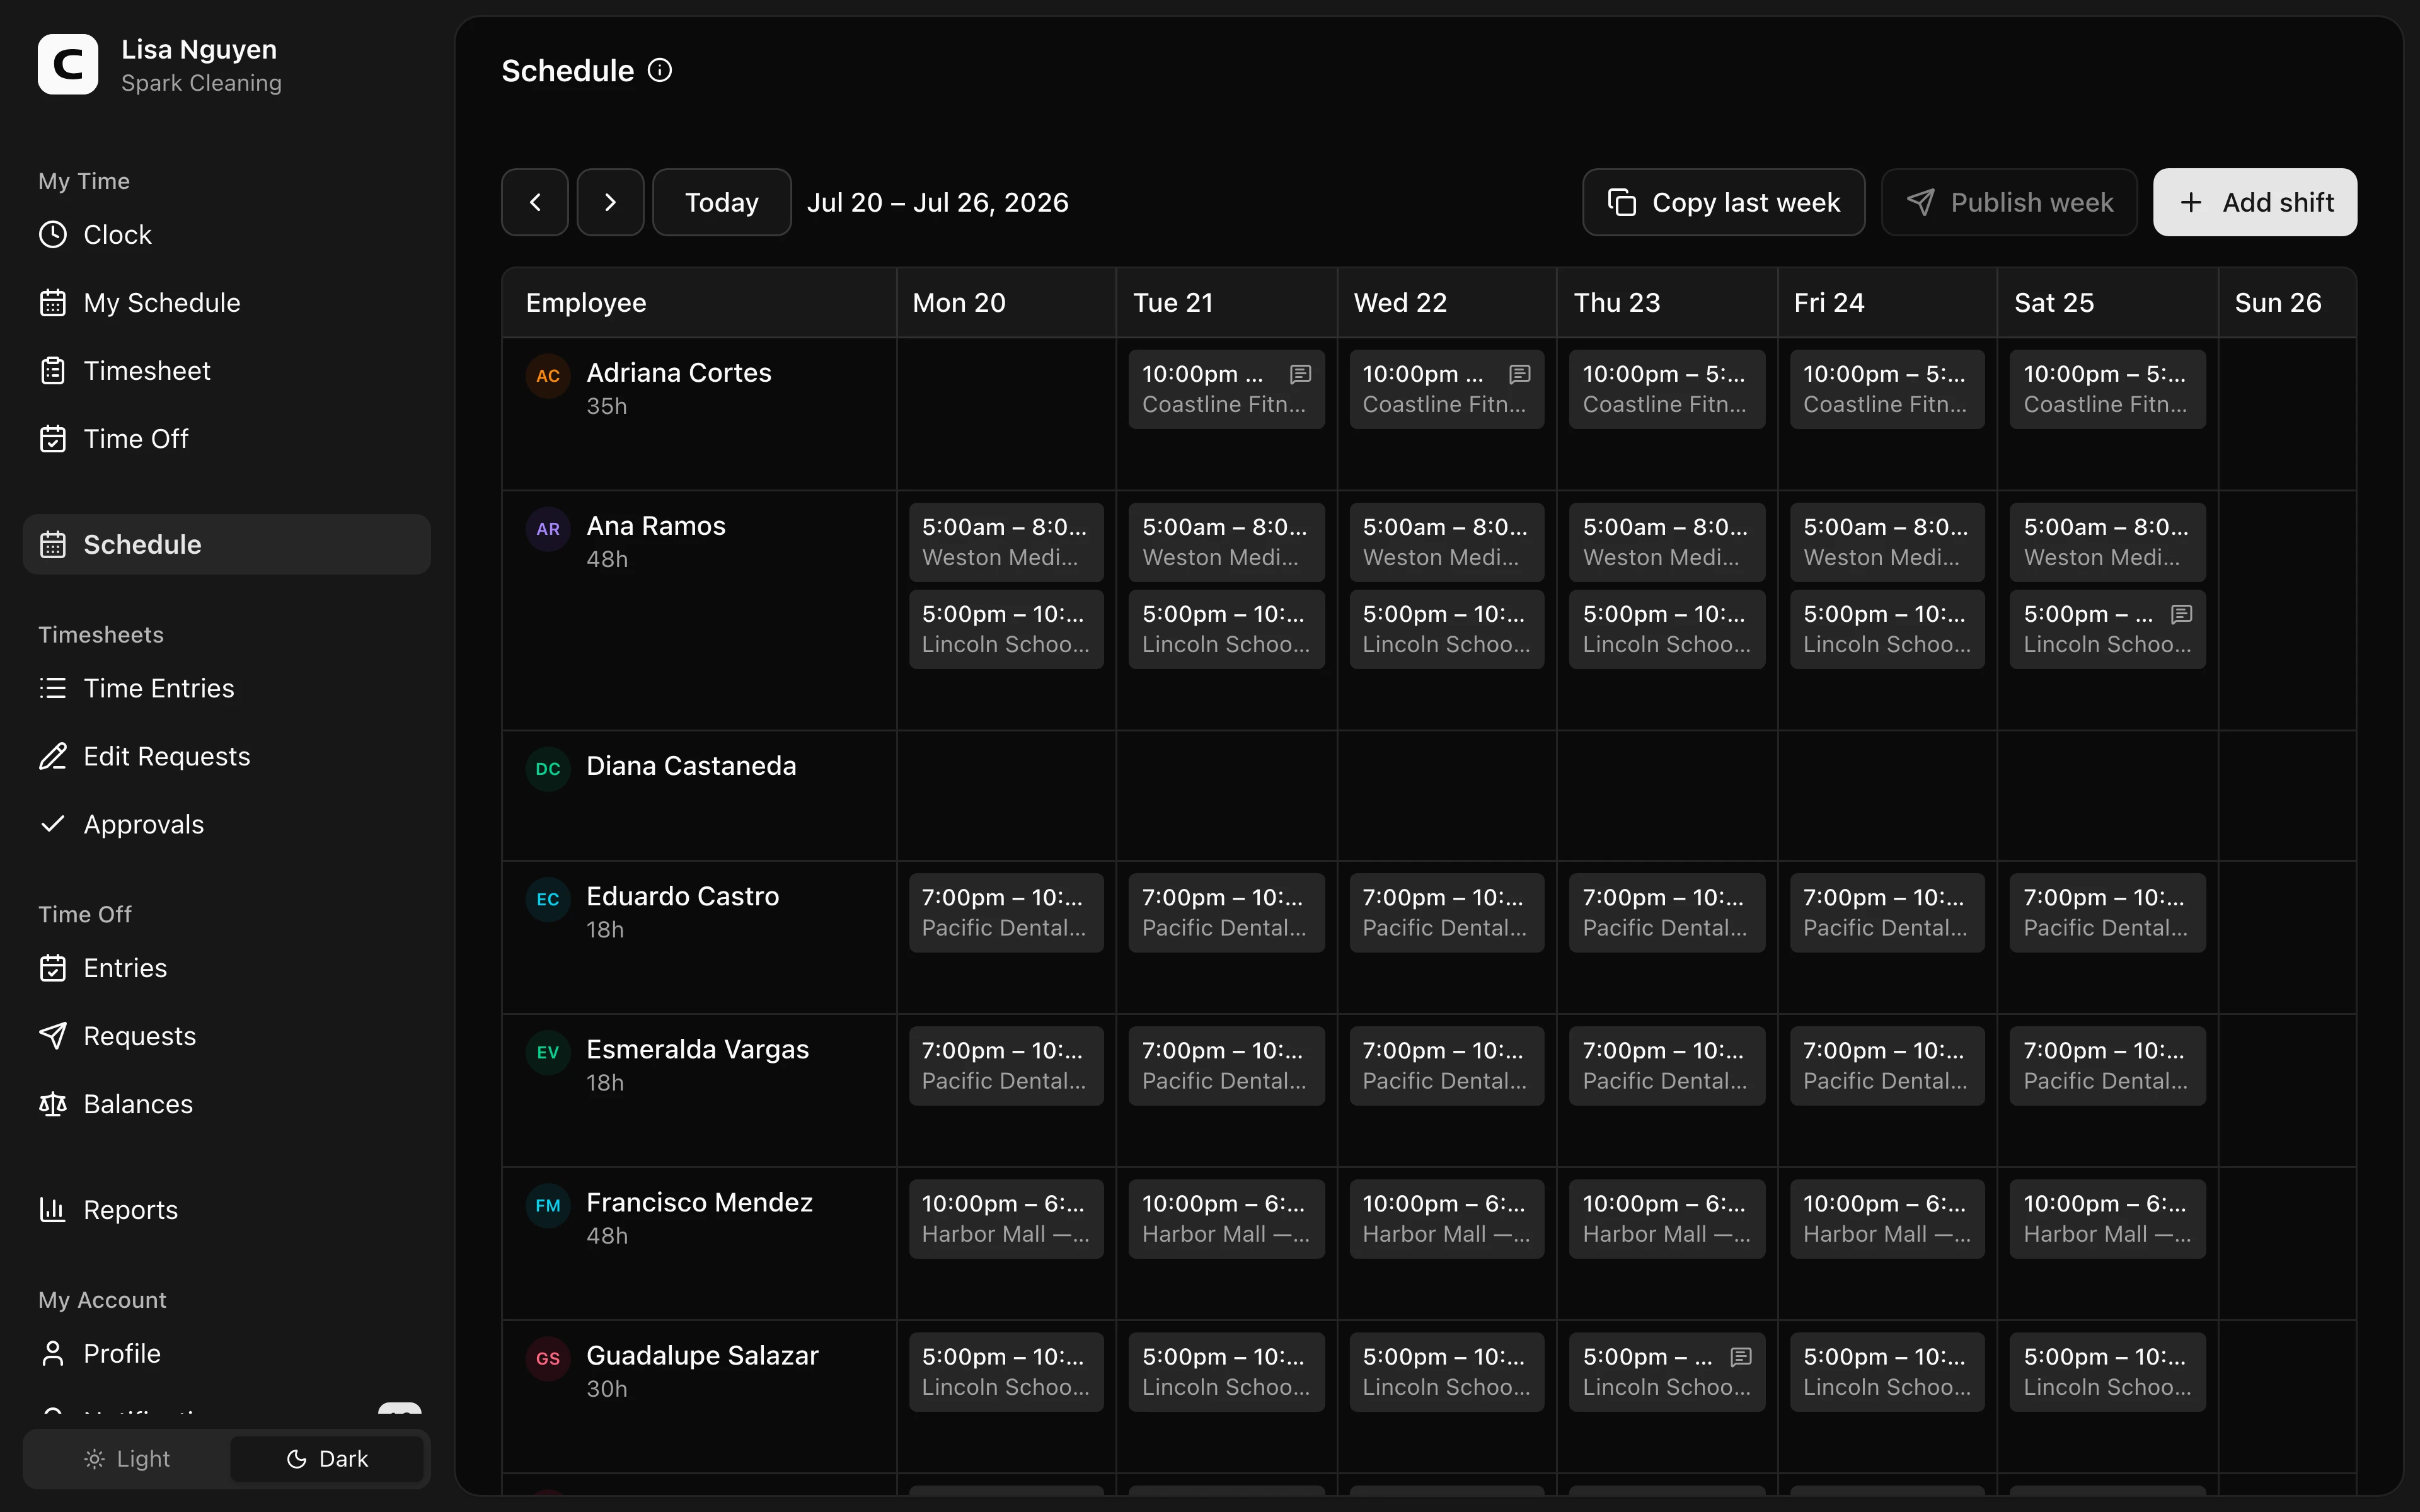
Task: Select Schedule sidebar item
Action: coord(227,544)
